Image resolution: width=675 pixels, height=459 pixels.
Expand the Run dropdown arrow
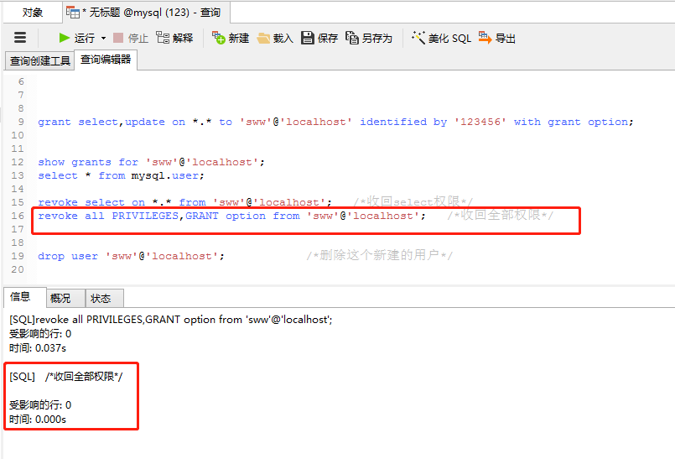coord(103,38)
